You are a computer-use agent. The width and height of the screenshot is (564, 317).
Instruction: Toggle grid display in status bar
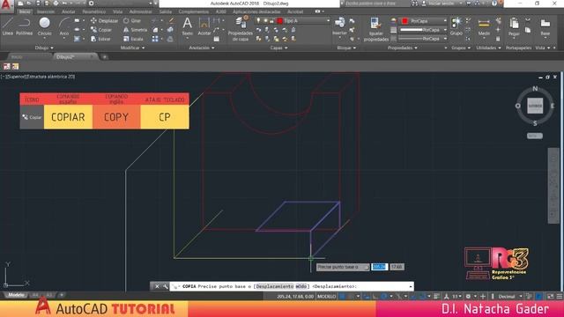tap(343, 297)
